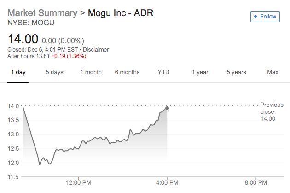
Task: Select the YTD range tab
Action: (163, 72)
